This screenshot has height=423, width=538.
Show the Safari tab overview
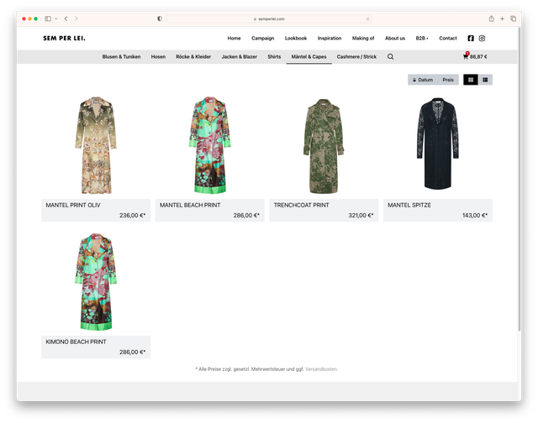tap(513, 18)
